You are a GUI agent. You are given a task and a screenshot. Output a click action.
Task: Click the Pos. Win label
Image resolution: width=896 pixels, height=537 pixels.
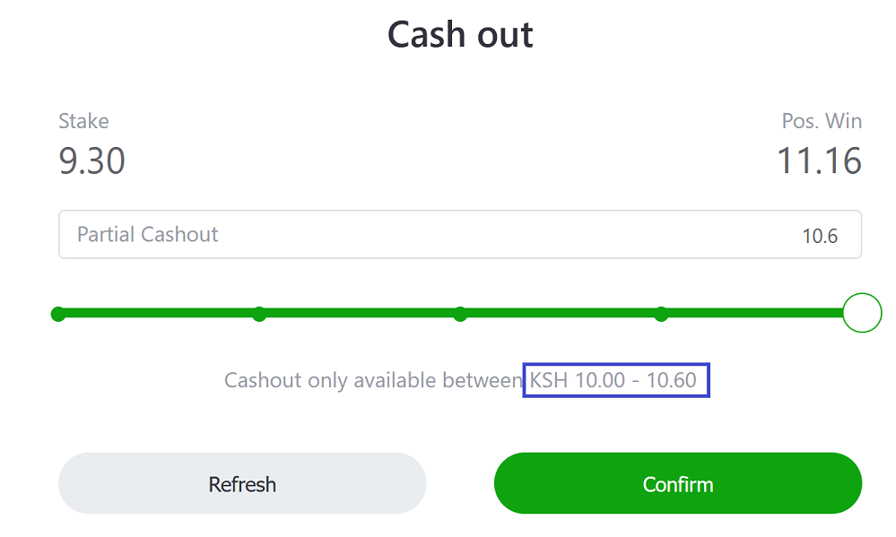[822, 121]
